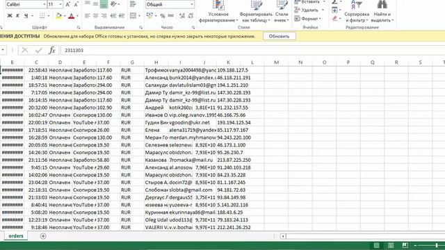Open the Calibri font name box
This screenshot has height=250, width=445.
(x=26, y=4)
